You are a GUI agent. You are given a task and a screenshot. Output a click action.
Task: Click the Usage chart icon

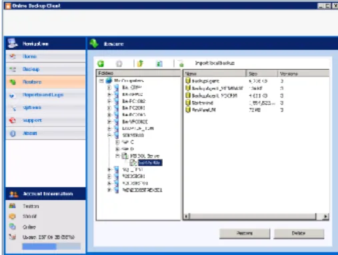pos(13,237)
